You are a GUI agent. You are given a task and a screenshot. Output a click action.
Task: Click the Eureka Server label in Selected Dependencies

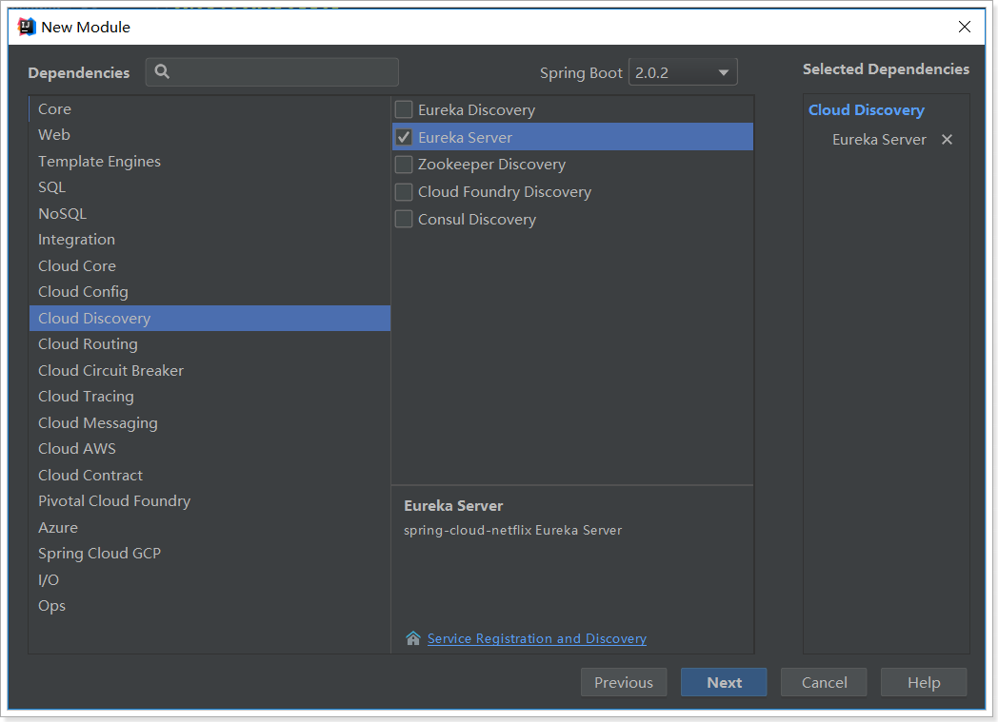[879, 139]
